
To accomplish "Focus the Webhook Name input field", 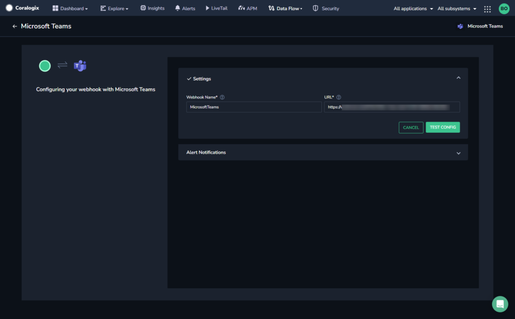I will click(254, 107).
